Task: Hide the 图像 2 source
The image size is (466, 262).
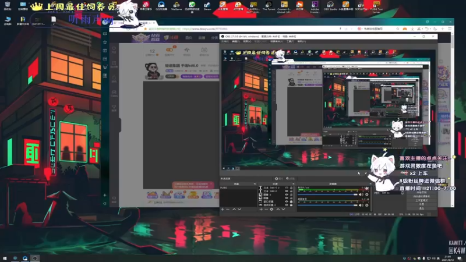Action: tap(287, 194)
